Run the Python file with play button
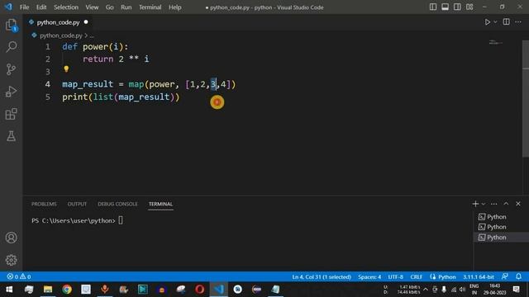The image size is (529, 297). pyautogui.click(x=488, y=22)
